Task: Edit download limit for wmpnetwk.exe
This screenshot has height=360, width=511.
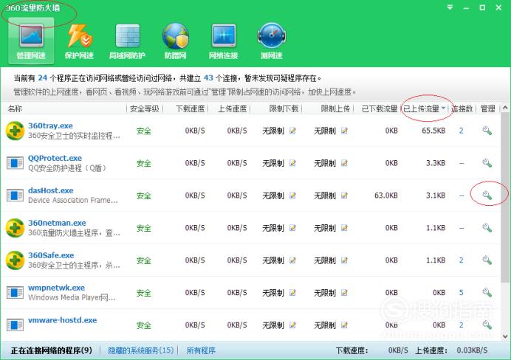Action: point(292,292)
